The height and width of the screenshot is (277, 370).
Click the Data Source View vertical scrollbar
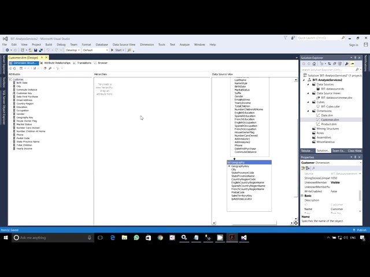(296, 151)
